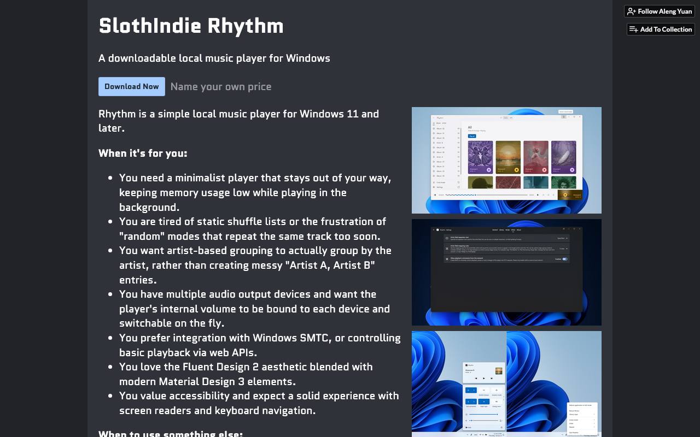Click the Download Now button
Image resolution: width=700 pixels, height=437 pixels.
click(132, 86)
